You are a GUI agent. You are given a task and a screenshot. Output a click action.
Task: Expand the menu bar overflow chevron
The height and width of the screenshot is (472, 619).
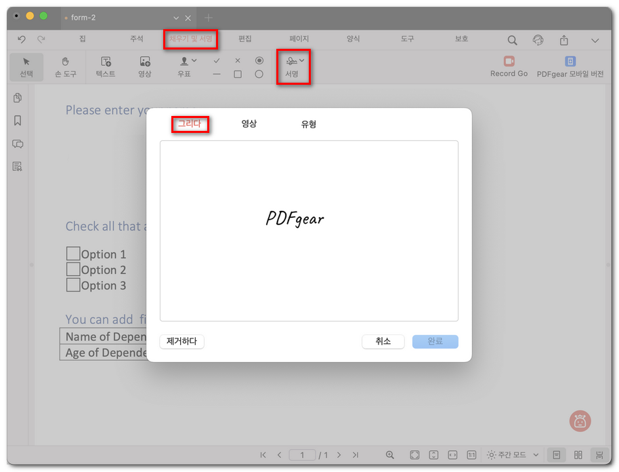595,40
